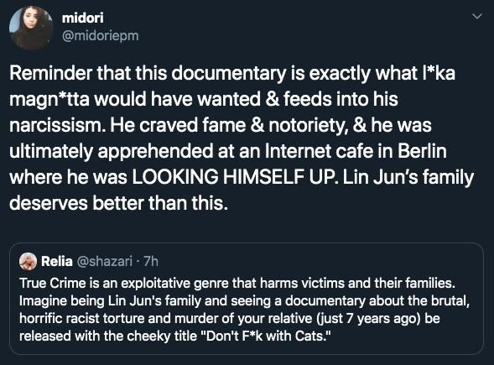Open midori's profile avatar picture
The width and height of the screenshot is (494, 365).
(31, 28)
